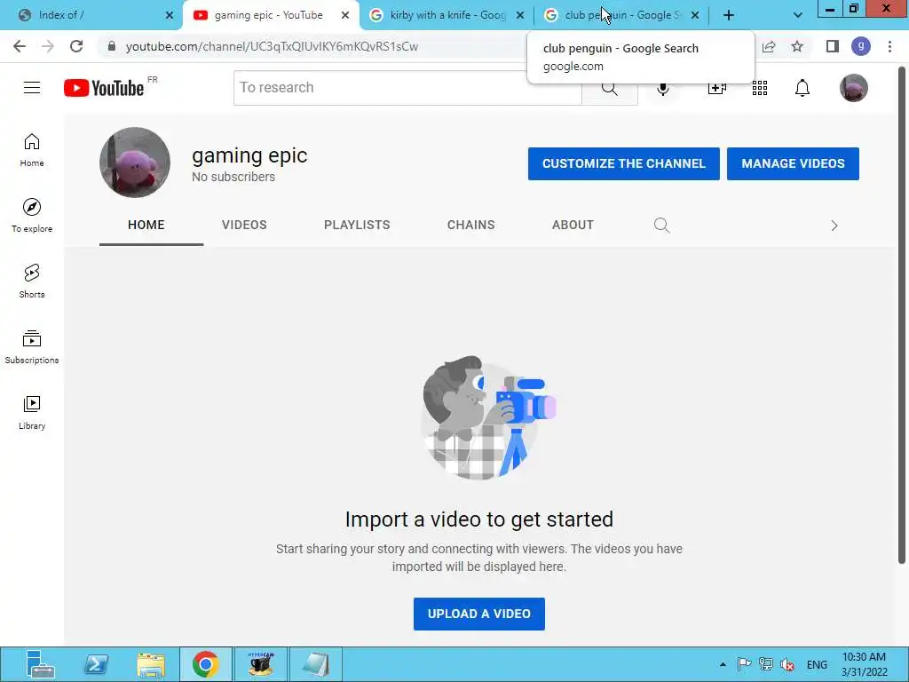Select the VIDEOS channel tab
This screenshot has width=909, height=682.
pos(244,225)
